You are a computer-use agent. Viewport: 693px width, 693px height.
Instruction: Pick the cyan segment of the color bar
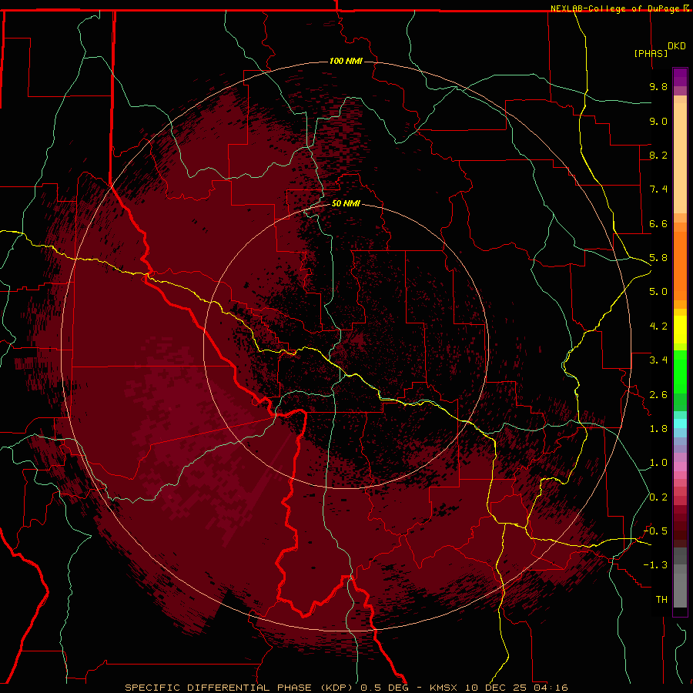click(680, 423)
